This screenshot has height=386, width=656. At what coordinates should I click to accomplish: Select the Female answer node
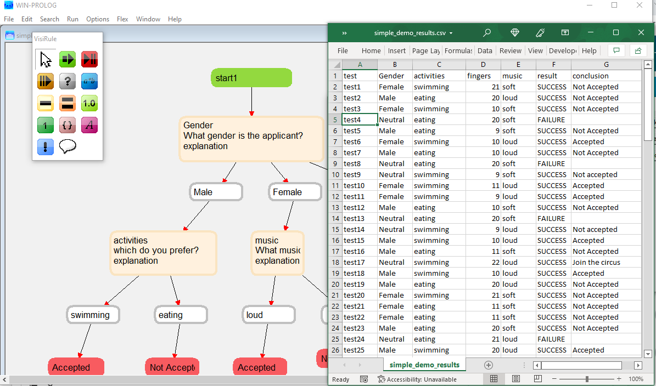[295, 192]
